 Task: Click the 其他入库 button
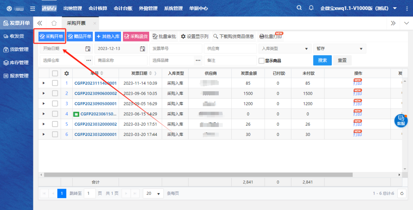[x=108, y=37]
